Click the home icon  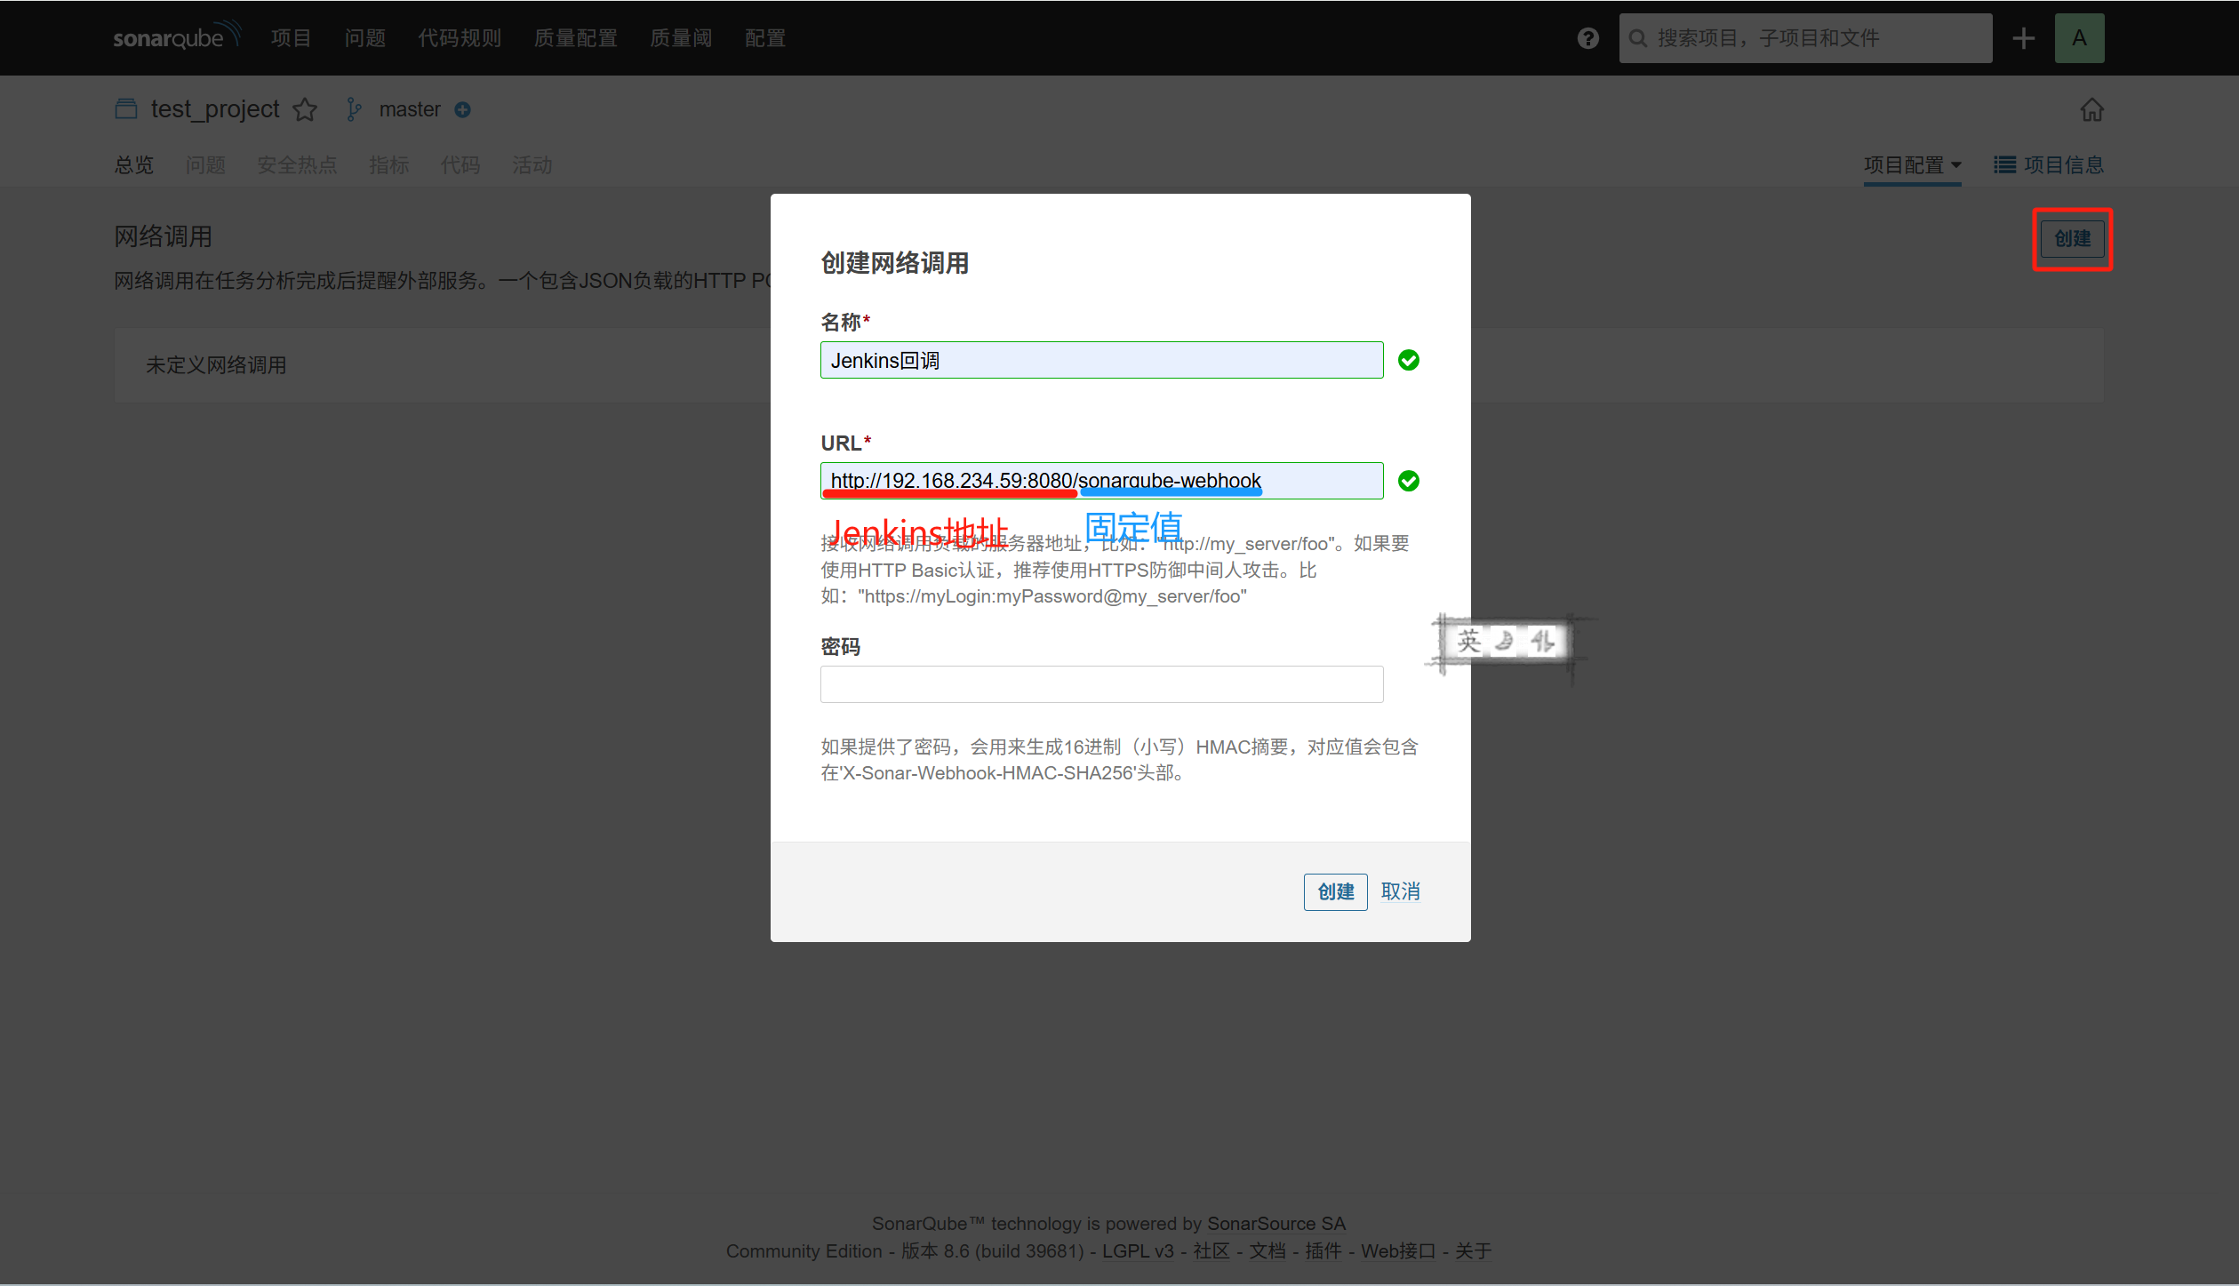(x=2091, y=109)
